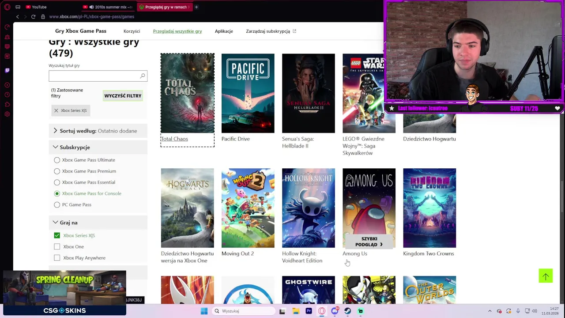Show hidden tray icons chevron
The height and width of the screenshot is (318, 565).
(490, 311)
